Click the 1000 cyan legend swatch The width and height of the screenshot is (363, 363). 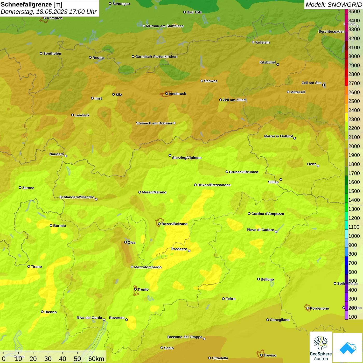pos(346,234)
